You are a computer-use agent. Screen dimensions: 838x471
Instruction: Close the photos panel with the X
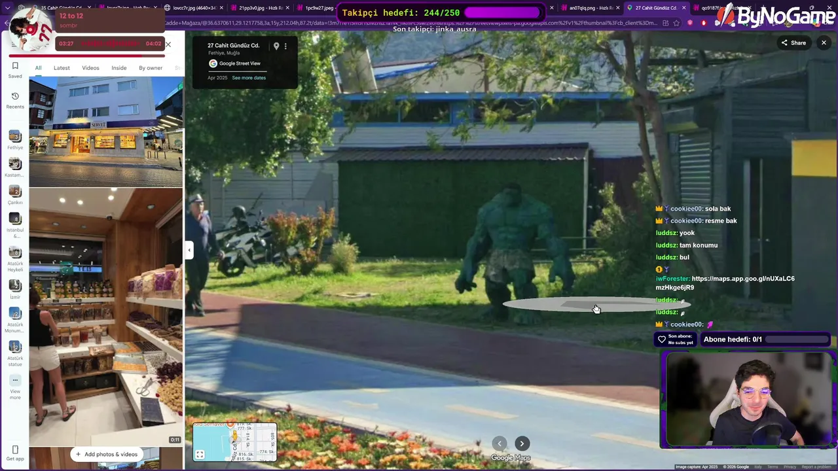168,44
